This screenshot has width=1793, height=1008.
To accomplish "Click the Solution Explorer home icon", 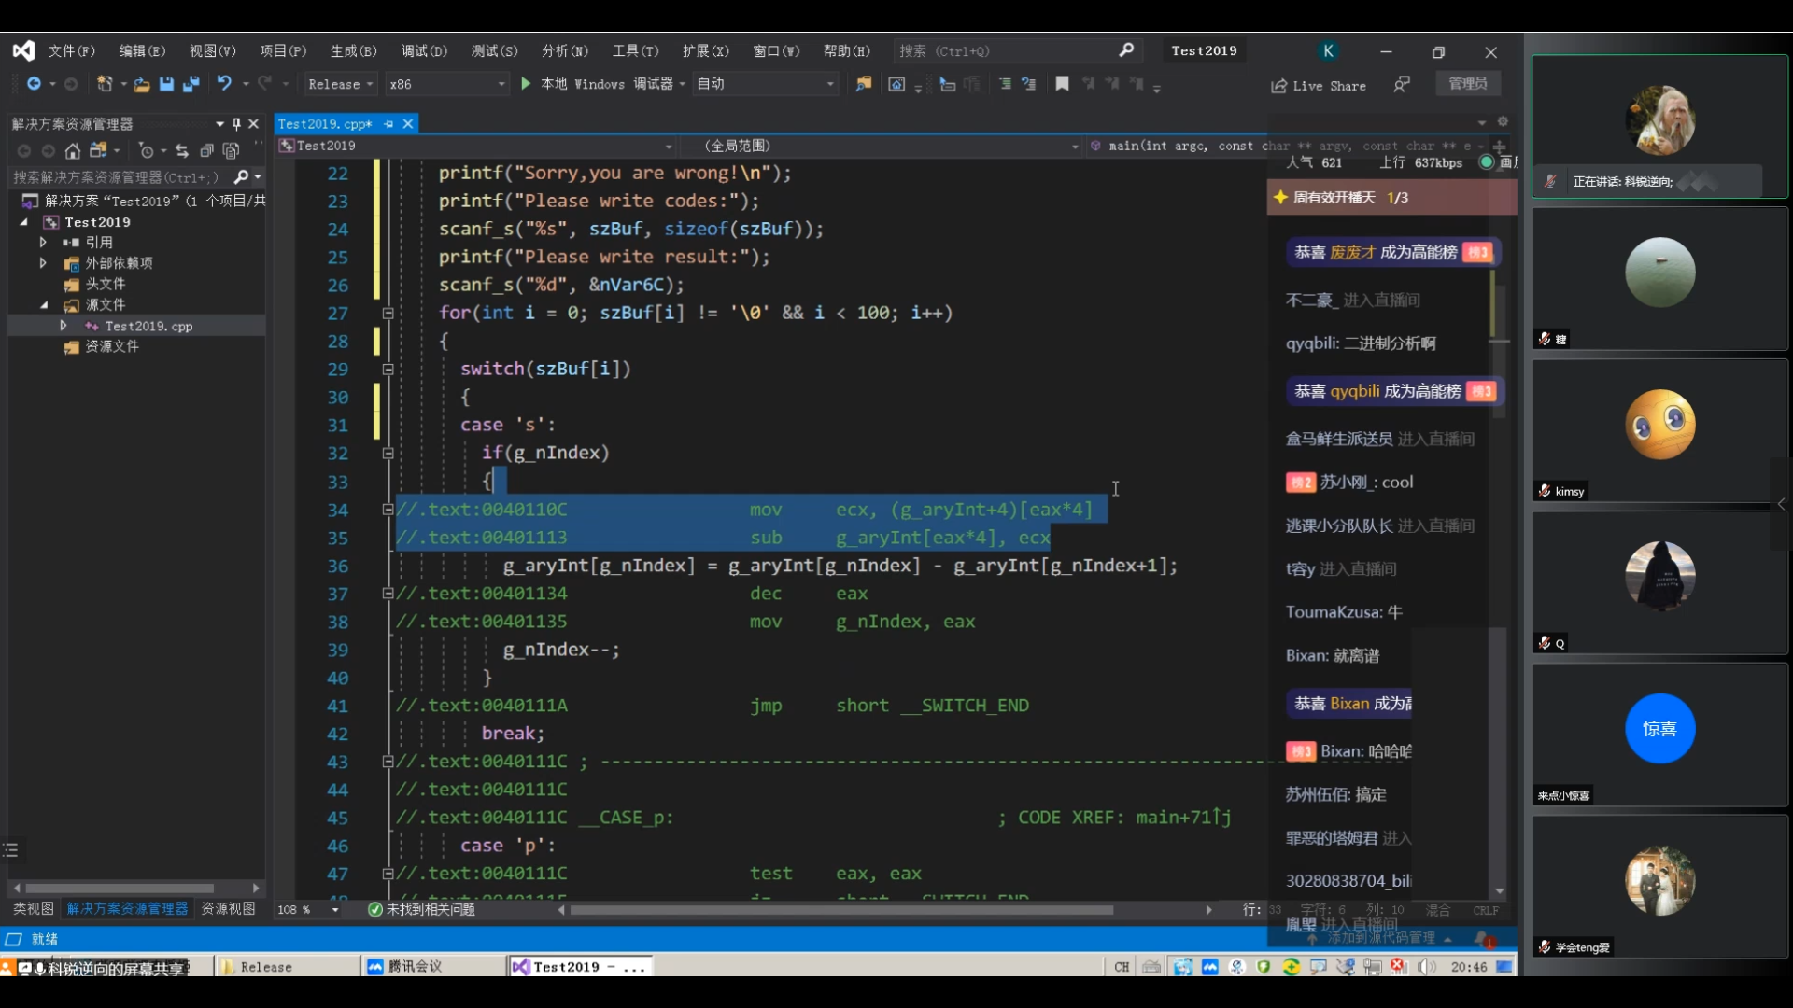I will click(x=73, y=150).
